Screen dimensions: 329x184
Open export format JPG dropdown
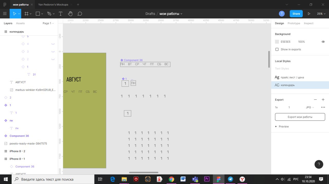click(310, 107)
